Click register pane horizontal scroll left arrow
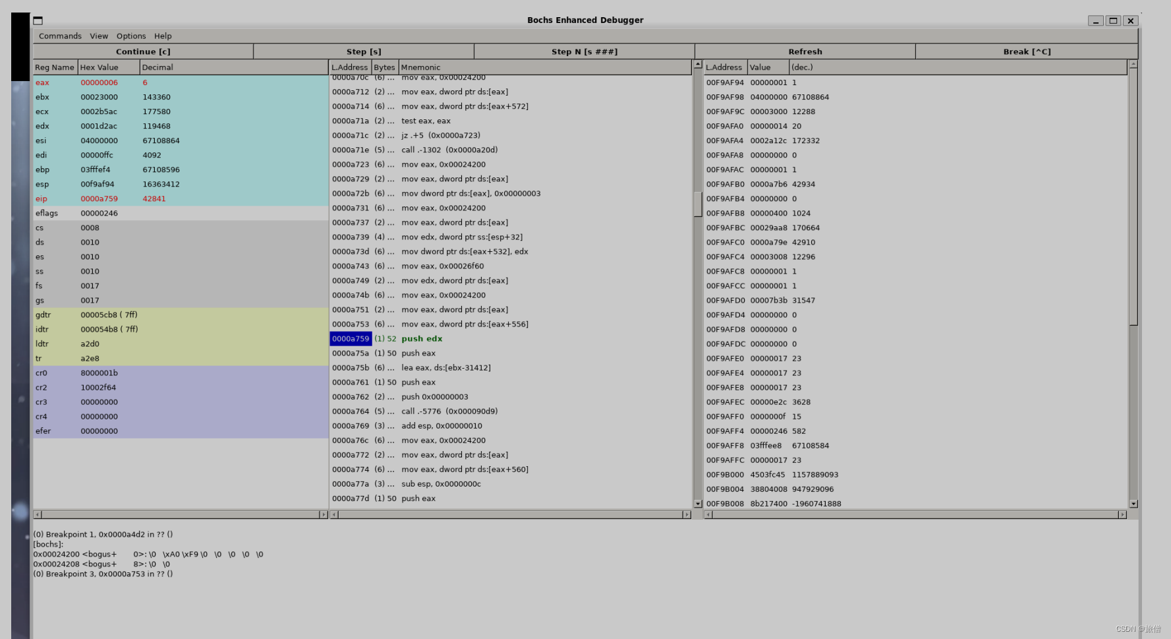This screenshot has width=1171, height=639. tap(38, 514)
